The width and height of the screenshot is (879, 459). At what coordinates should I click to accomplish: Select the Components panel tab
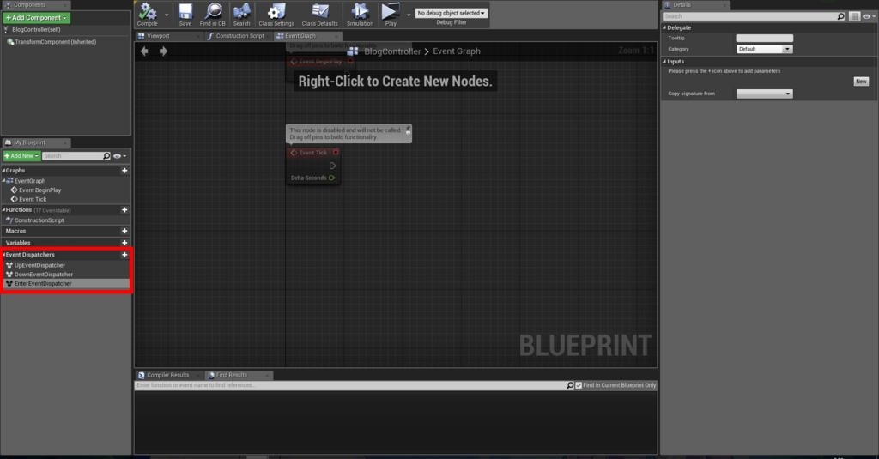[35, 5]
